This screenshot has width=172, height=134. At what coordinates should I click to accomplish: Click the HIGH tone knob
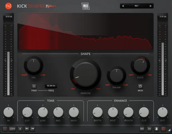pyautogui.click(x=74, y=112)
